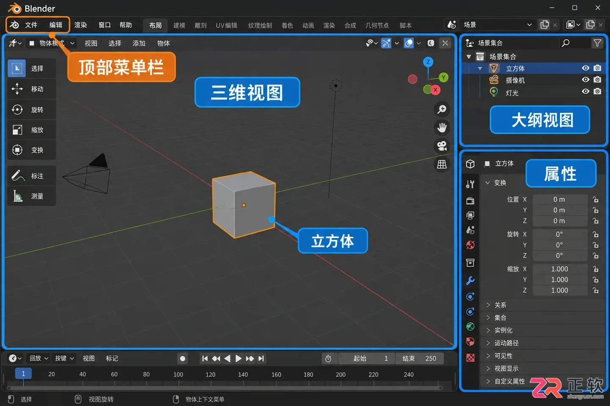
Task: Play the animation forward
Action: pyautogui.click(x=238, y=359)
